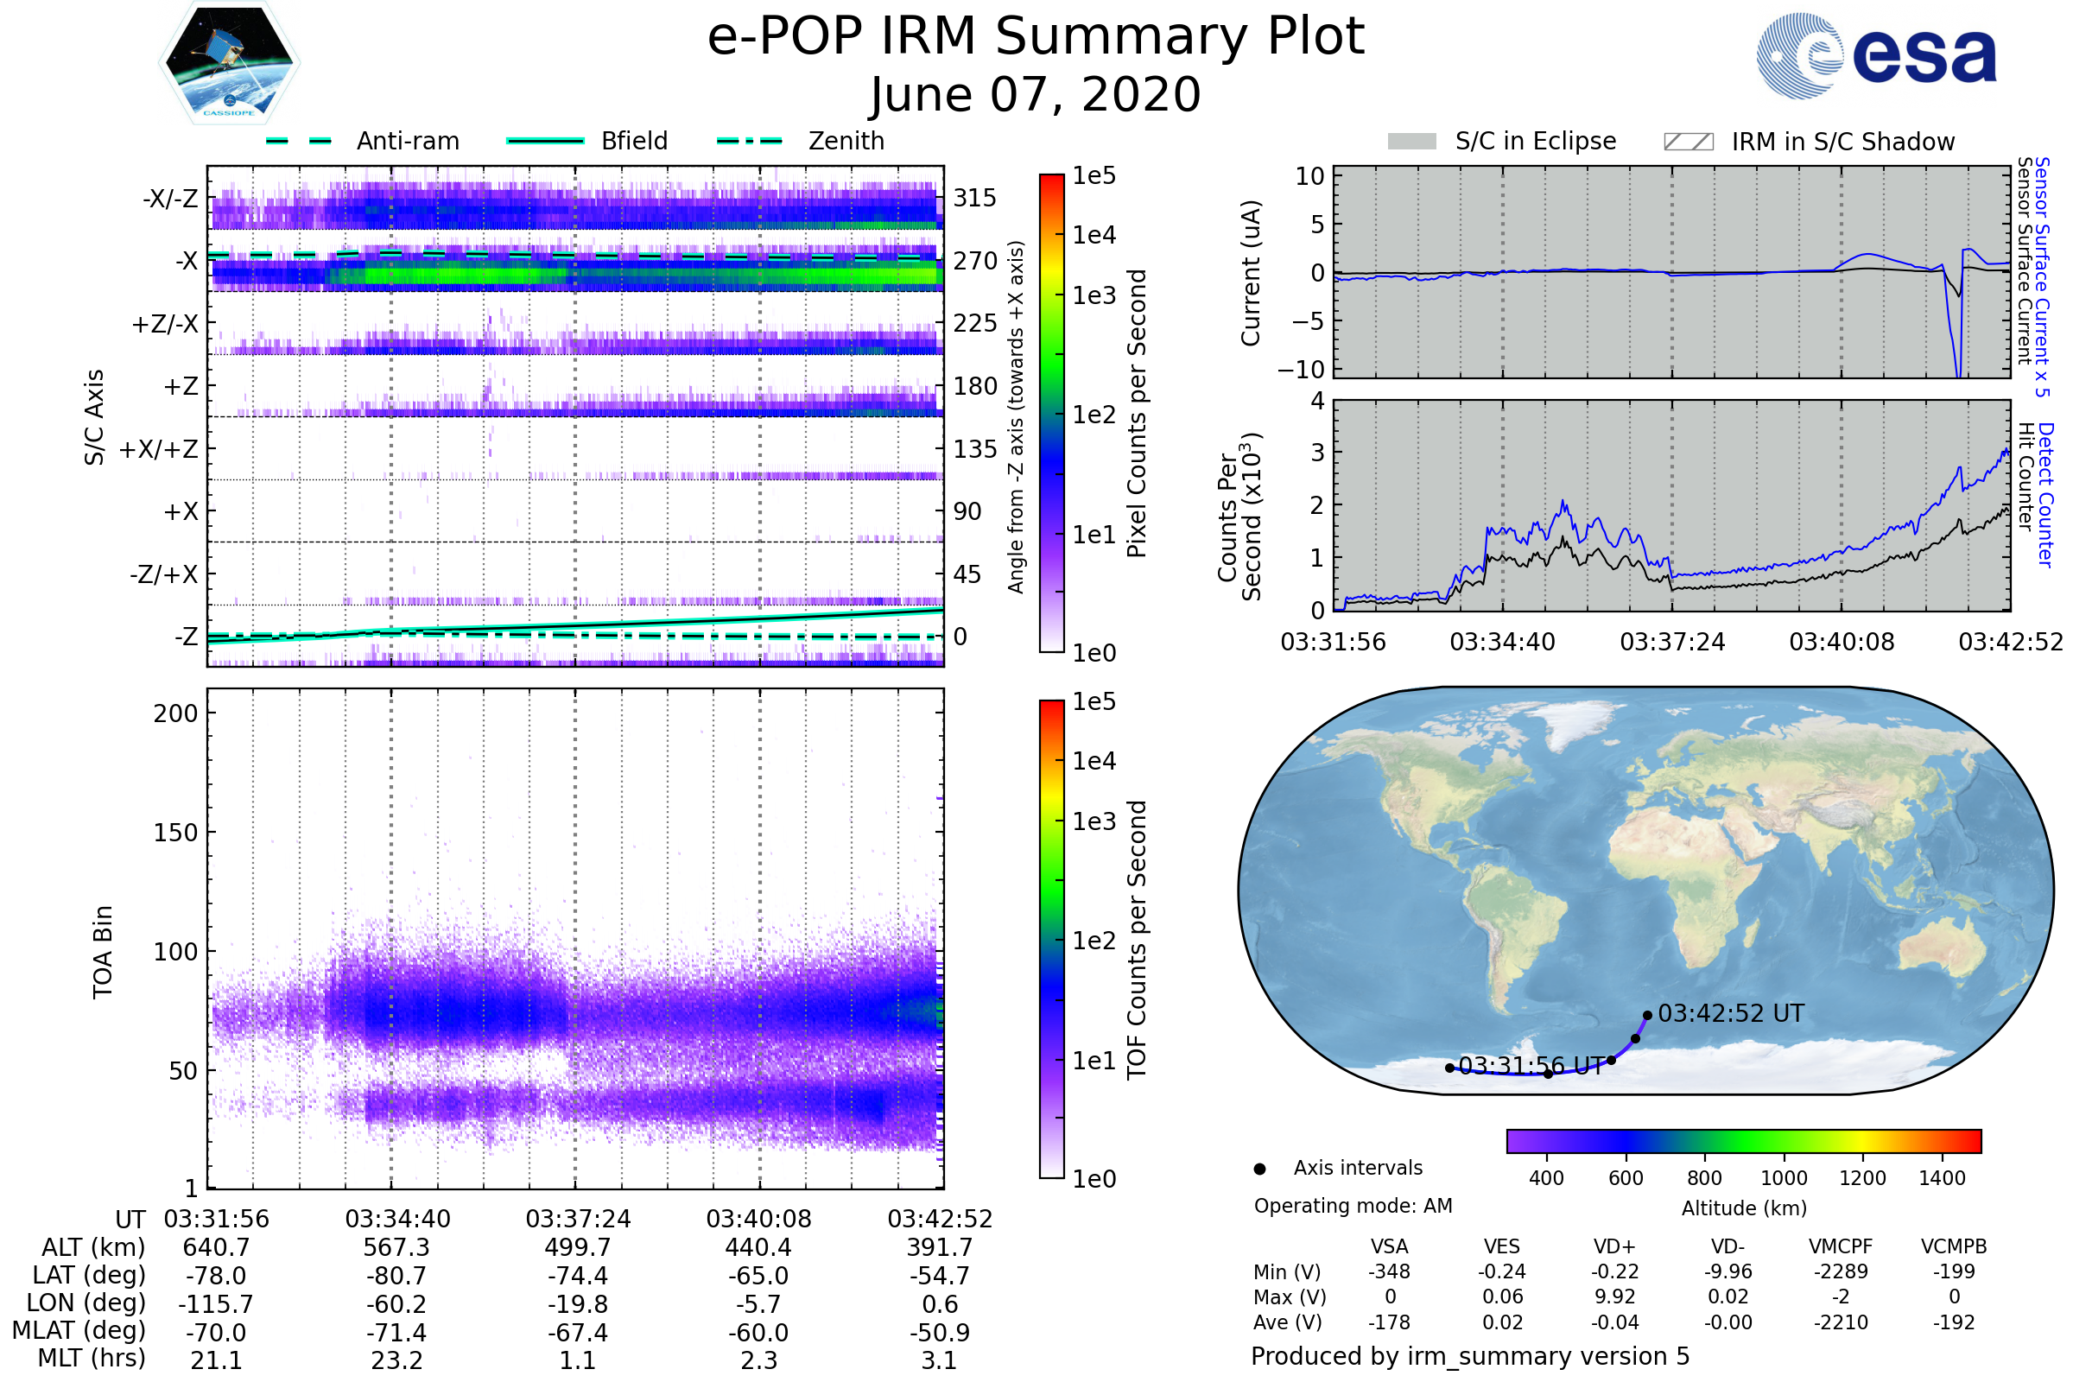This screenshot has height=1382, width=2073.
Task: Click the Anti-ram dashed legend line
Action: pyautogui.click(x=299, y=141)
